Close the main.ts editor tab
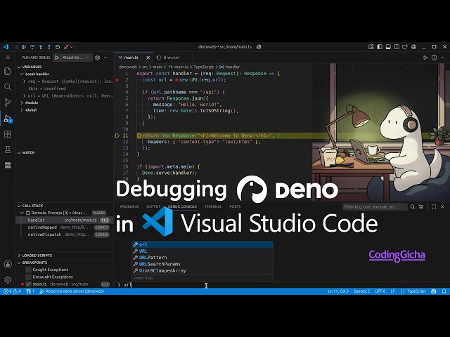Screen dimensions: 450x337 click(148, 58)
